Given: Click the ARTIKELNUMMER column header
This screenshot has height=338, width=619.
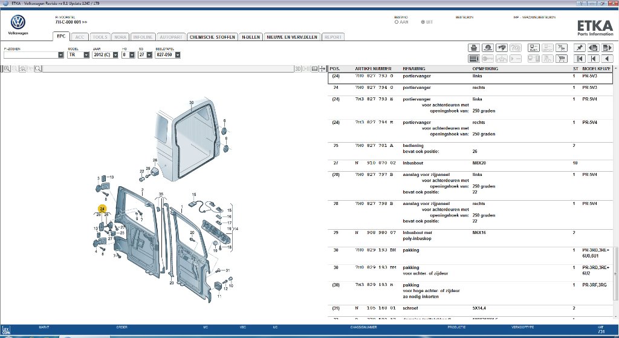Looking at the screenshot, I should click(373, 69).
